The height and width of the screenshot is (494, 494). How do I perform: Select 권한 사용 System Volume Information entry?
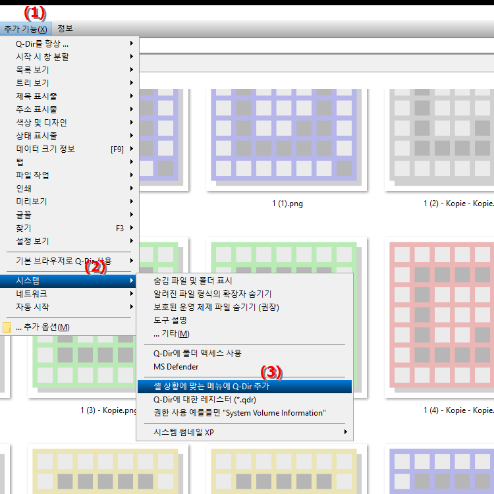coord(244,413)
